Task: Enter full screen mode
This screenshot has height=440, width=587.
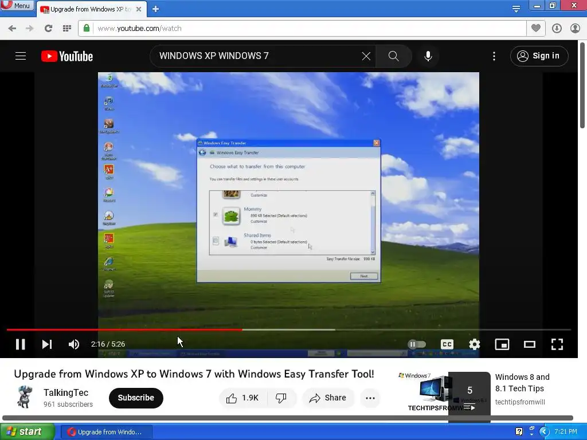Action: [557, 344]
